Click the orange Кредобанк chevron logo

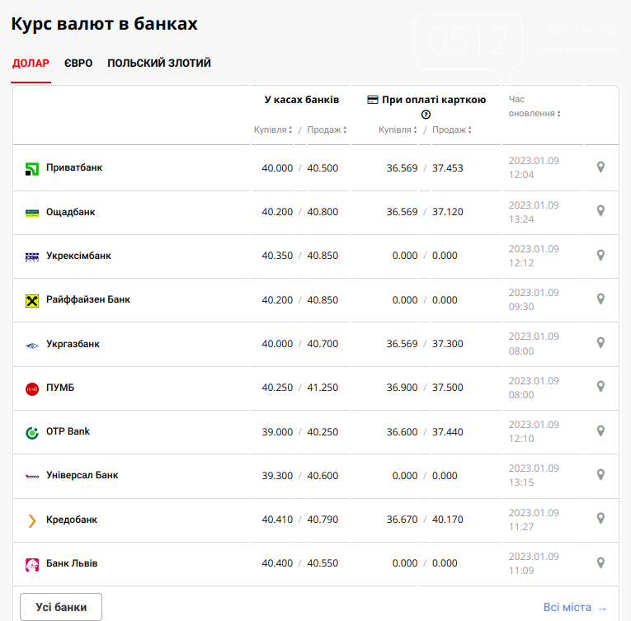[x=32, y=520]
